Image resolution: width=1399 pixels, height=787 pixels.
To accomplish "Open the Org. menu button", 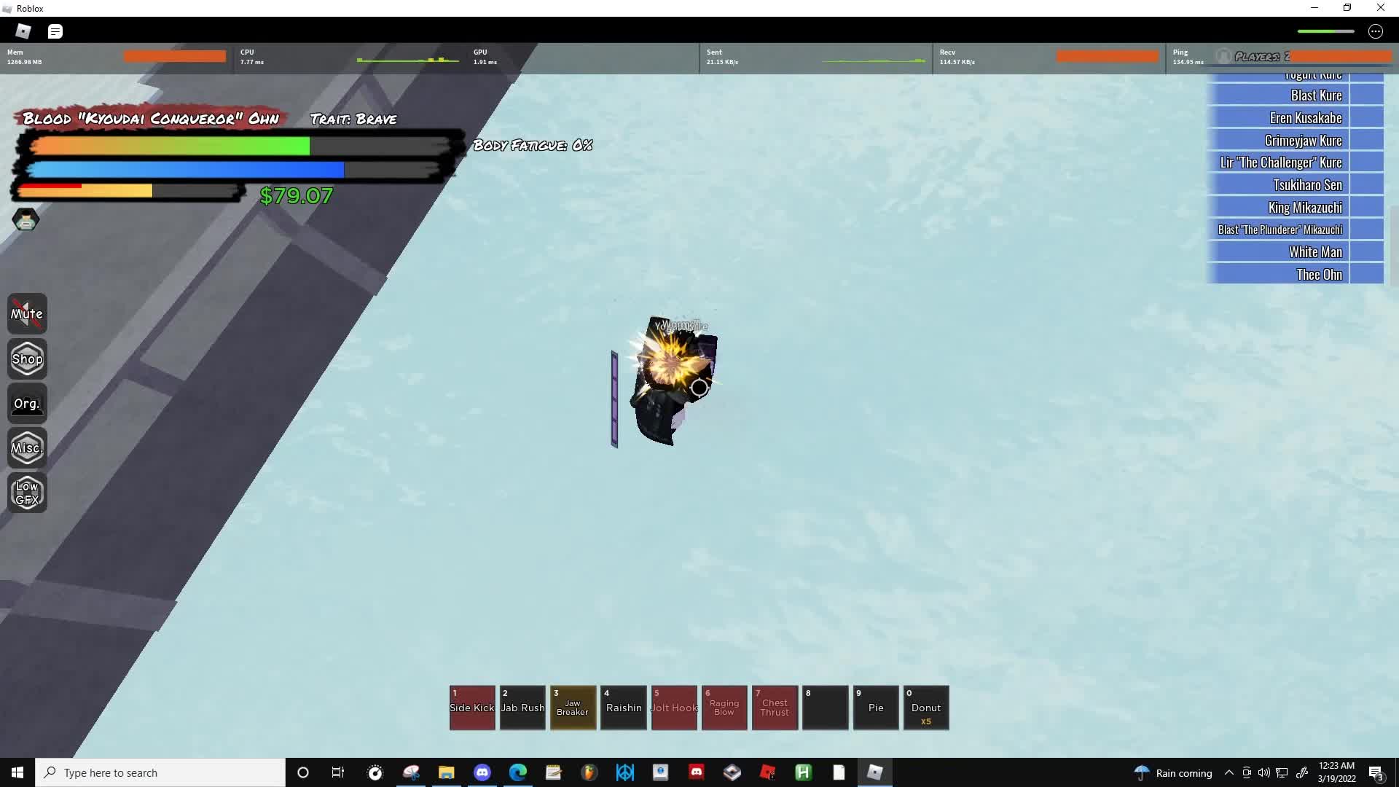I will tap(27, 404).
